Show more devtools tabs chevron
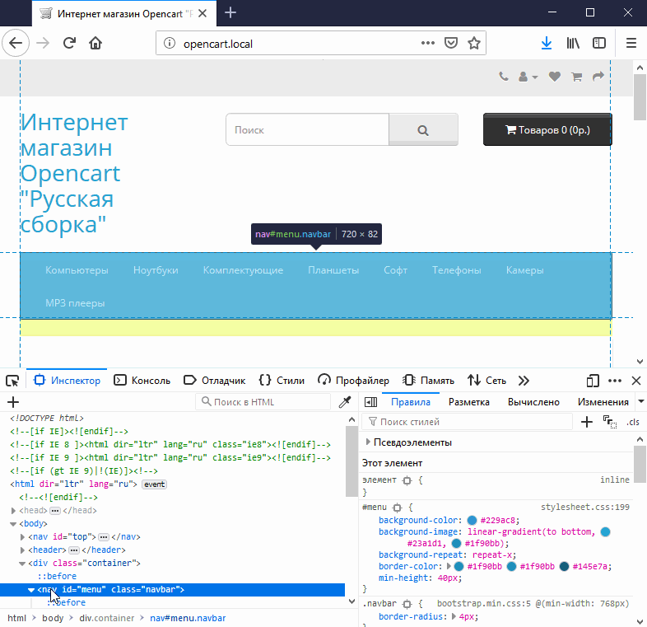The width and height of the screenshot is (647, 627). point(524,381)
